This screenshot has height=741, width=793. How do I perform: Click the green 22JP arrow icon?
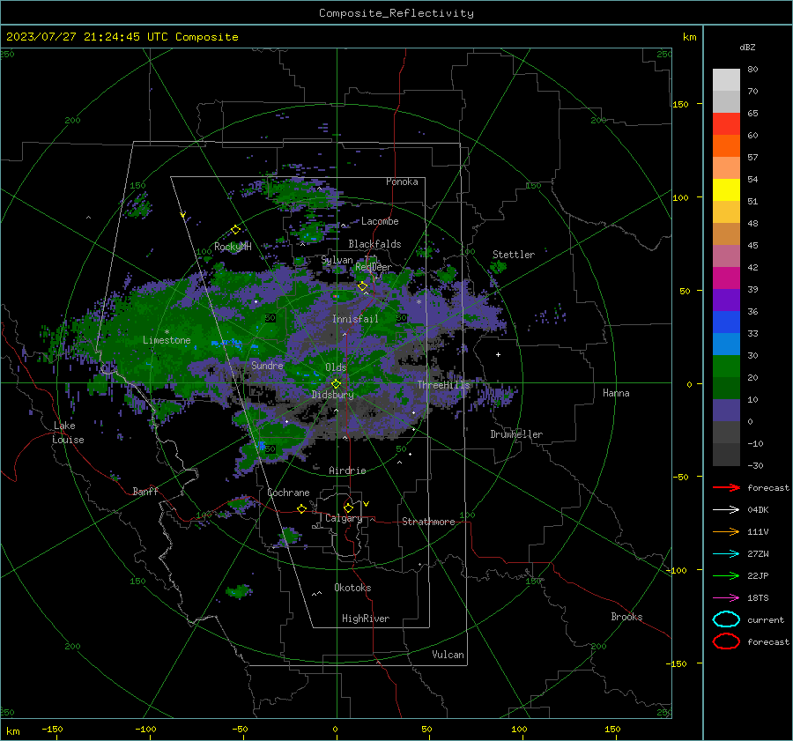coord(726,575)
